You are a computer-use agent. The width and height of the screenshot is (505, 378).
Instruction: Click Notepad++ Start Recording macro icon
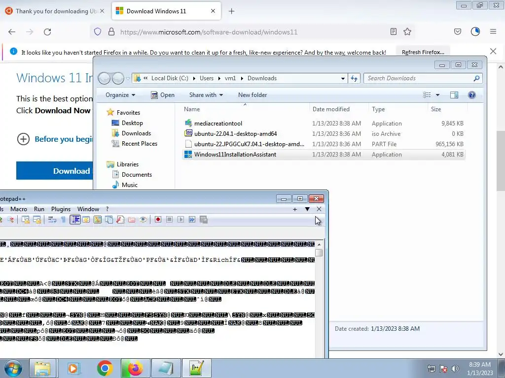158,220
